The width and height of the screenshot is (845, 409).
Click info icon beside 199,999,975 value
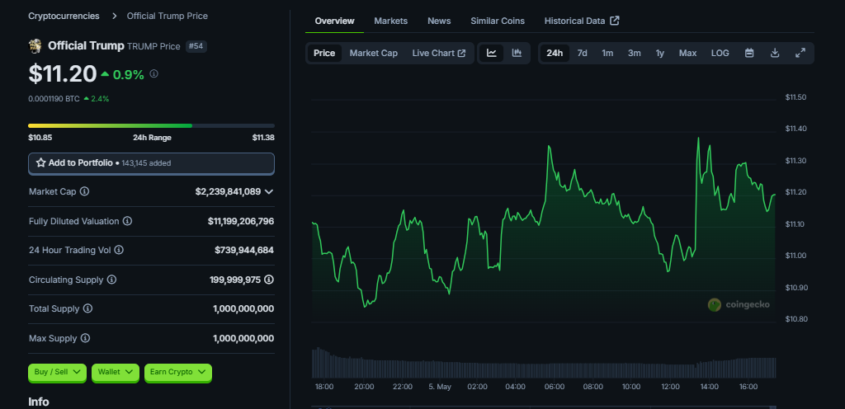269,280
